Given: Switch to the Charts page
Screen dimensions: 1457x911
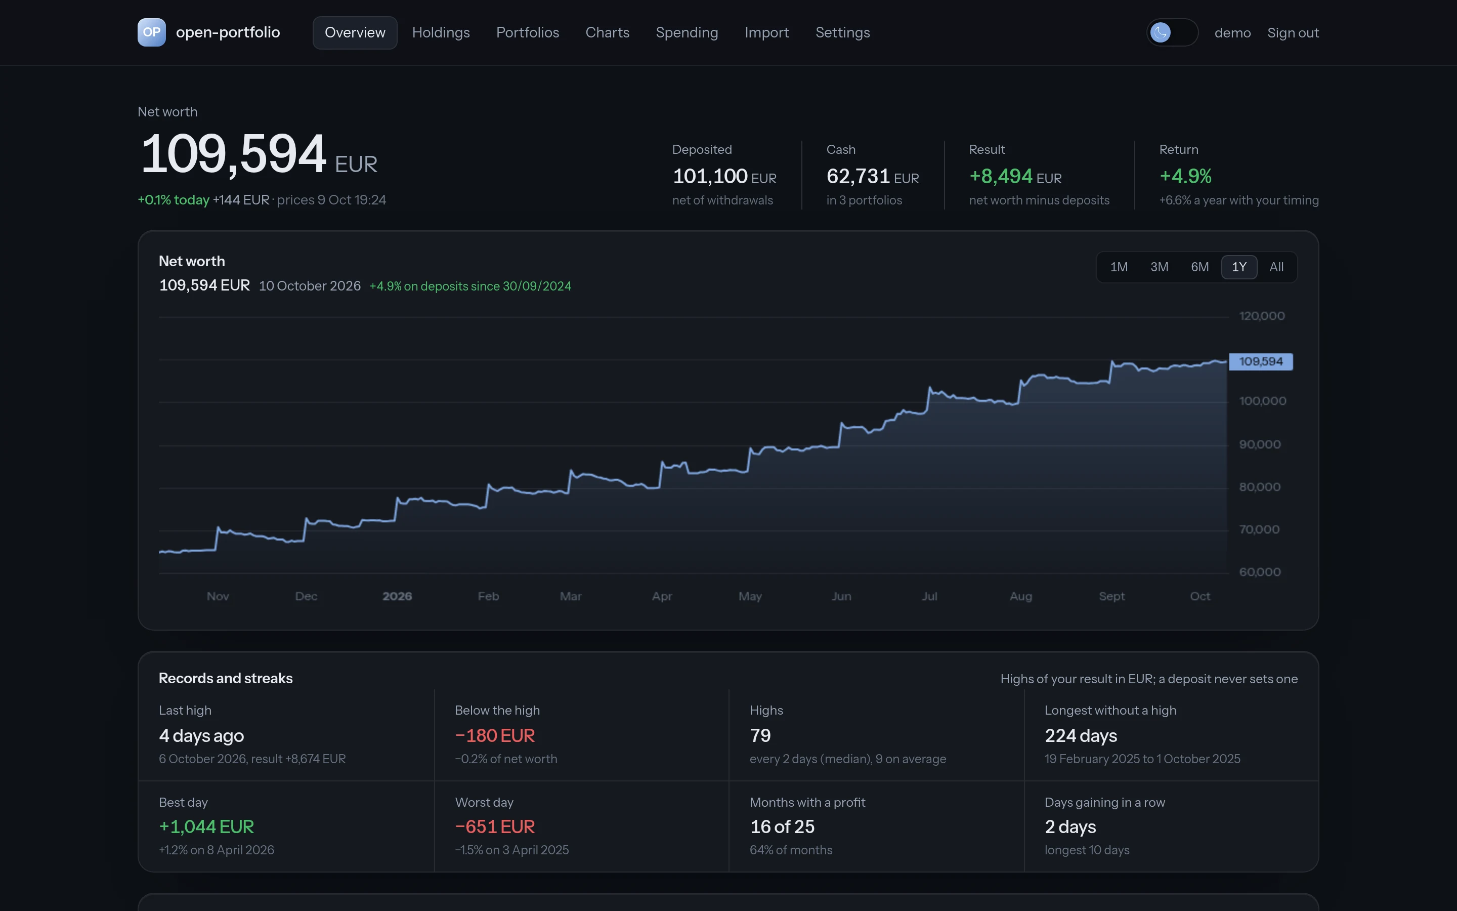Looking at the screenshot, I should pyautogui.click(x=608, y=32).
